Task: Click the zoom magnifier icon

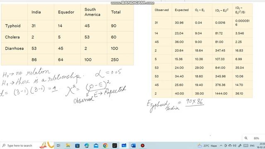Action: point(246,138)
